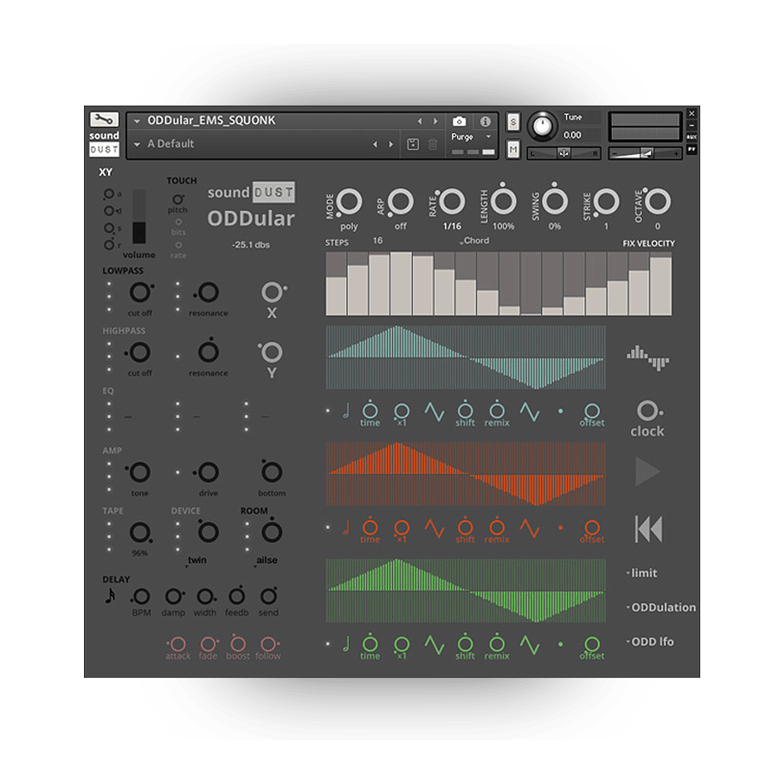Click the Tune knob in header
This screenshot has height=779, width=779.
click(x=543, y=126)
